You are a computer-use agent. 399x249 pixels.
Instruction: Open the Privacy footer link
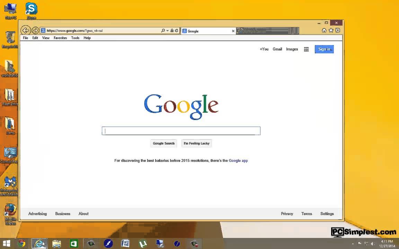point(287,214)
